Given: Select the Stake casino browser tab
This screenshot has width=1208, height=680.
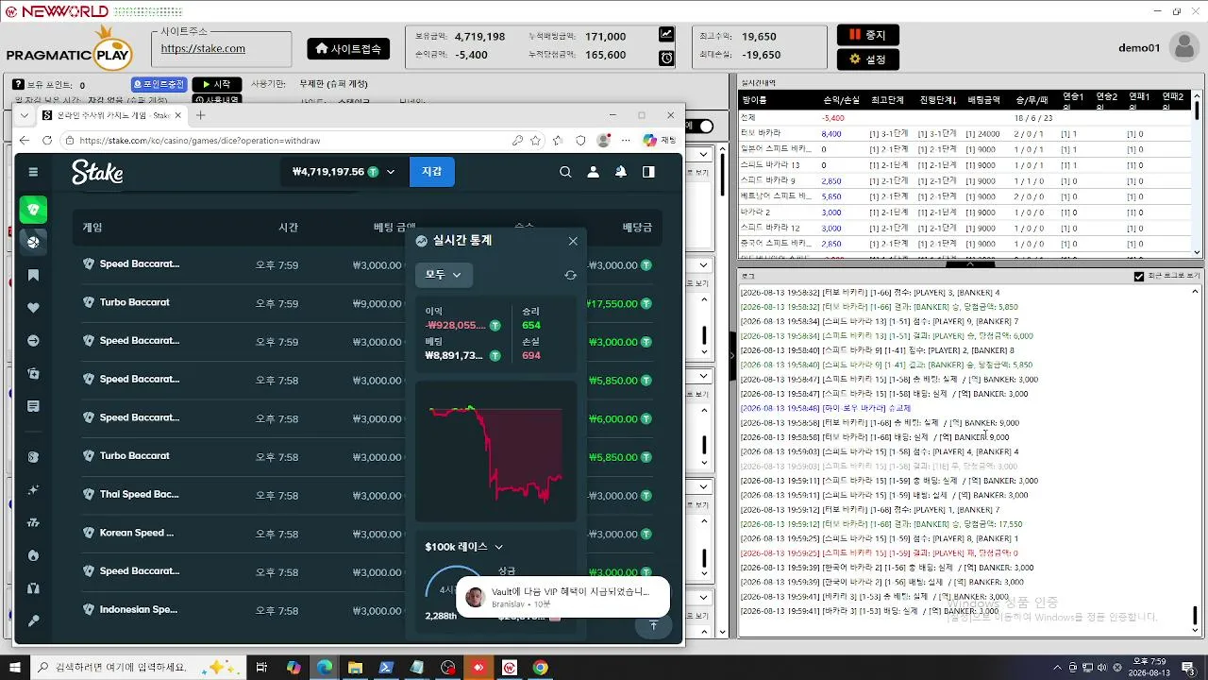Looking at the screenshot, I should pyautogui.click(x=111, y=115).
